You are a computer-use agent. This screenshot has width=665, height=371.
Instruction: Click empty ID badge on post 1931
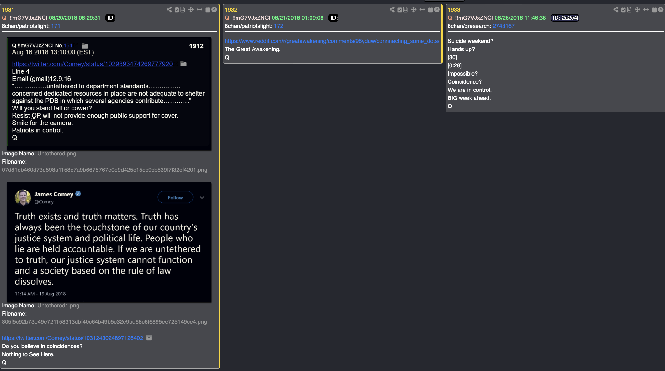(x=111, y=18)
